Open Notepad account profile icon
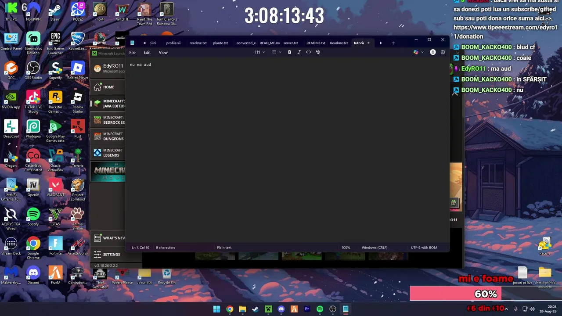This screenshot has height=316, width=562. [433, 52]
